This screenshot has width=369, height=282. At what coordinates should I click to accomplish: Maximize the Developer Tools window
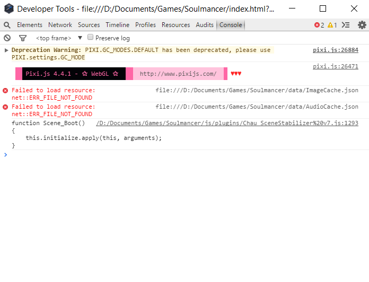coord(323,8)
